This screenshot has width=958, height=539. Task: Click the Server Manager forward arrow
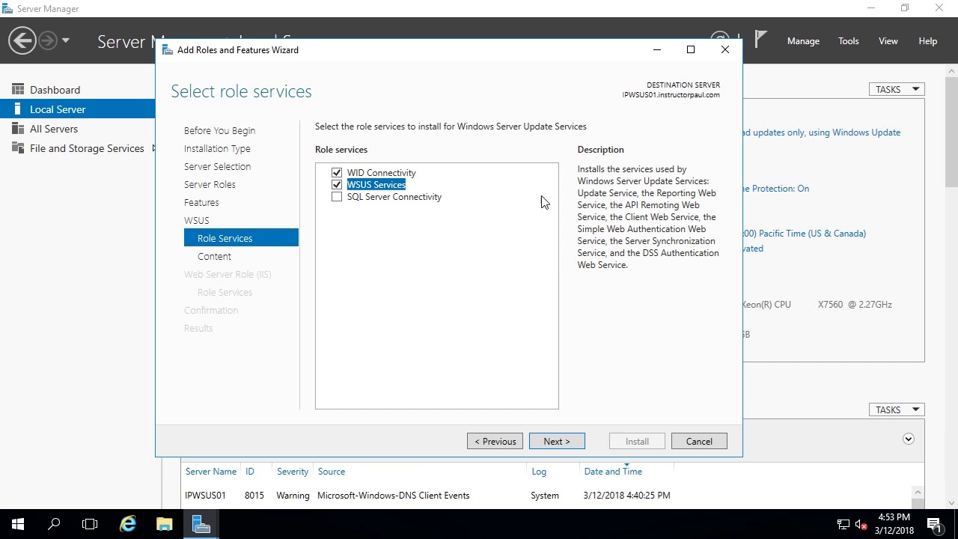pos(48,40)
